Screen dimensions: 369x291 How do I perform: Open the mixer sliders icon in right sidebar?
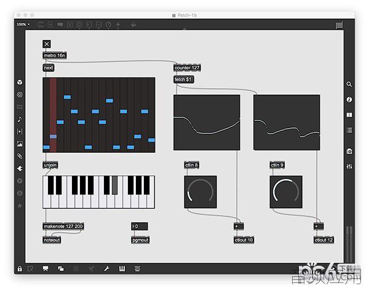click(x=349, y=167)
